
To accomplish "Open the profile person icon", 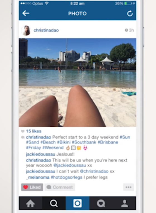I will click(x=125, y=203).
